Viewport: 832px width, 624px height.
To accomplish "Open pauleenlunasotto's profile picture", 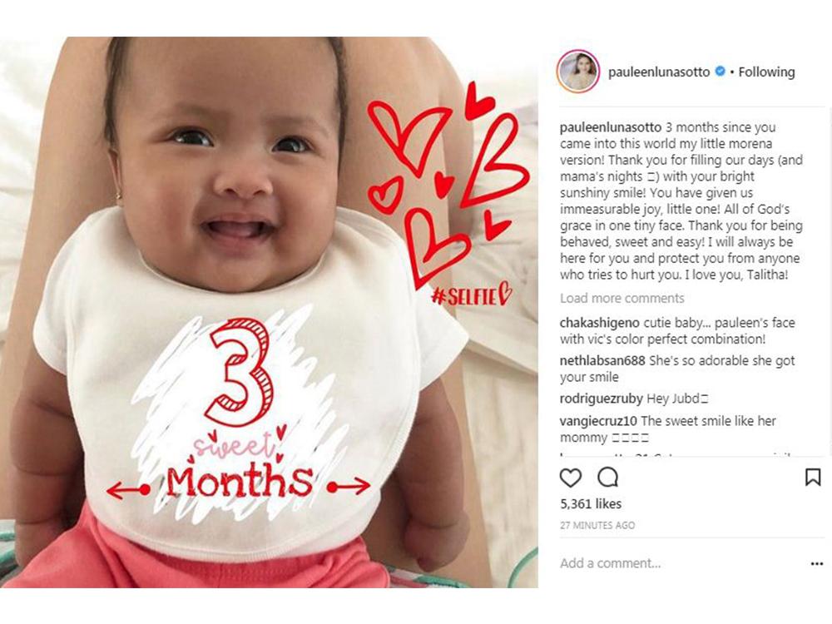I will [x=578, y=71].
